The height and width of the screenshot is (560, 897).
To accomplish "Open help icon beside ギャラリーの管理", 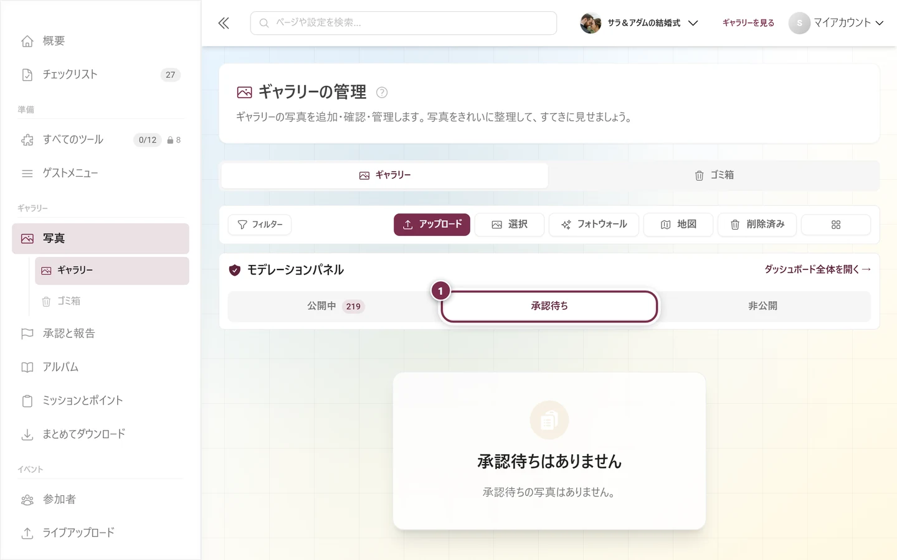I will click(382, 93).
